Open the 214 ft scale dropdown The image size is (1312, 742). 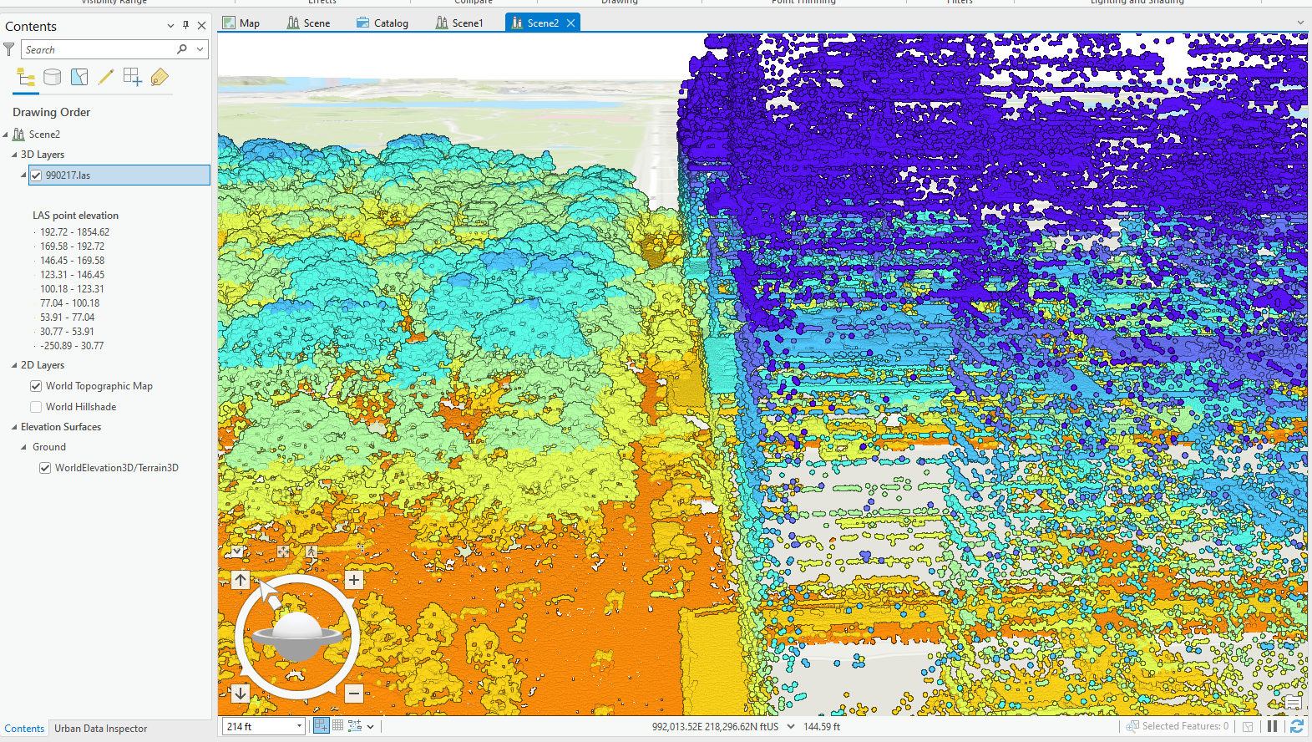point(299,727)
